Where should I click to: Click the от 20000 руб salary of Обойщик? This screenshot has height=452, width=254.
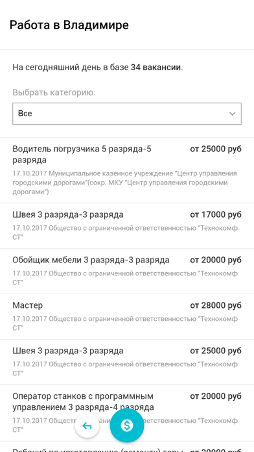[x=216, y=260]
